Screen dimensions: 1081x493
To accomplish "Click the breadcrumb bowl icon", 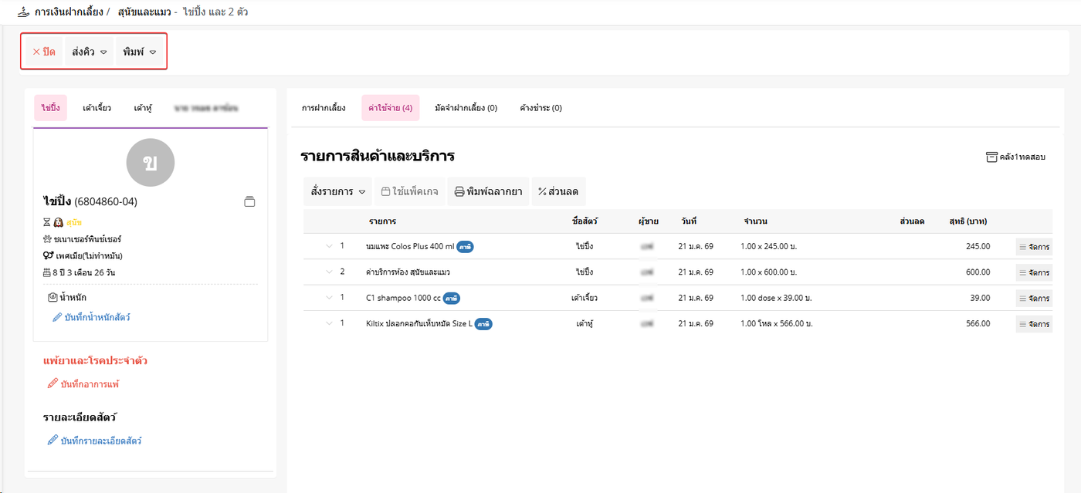I will click(23, 12).
